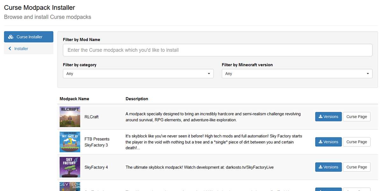Open the Curse Page for SkyFactory 4

(357, 167)
